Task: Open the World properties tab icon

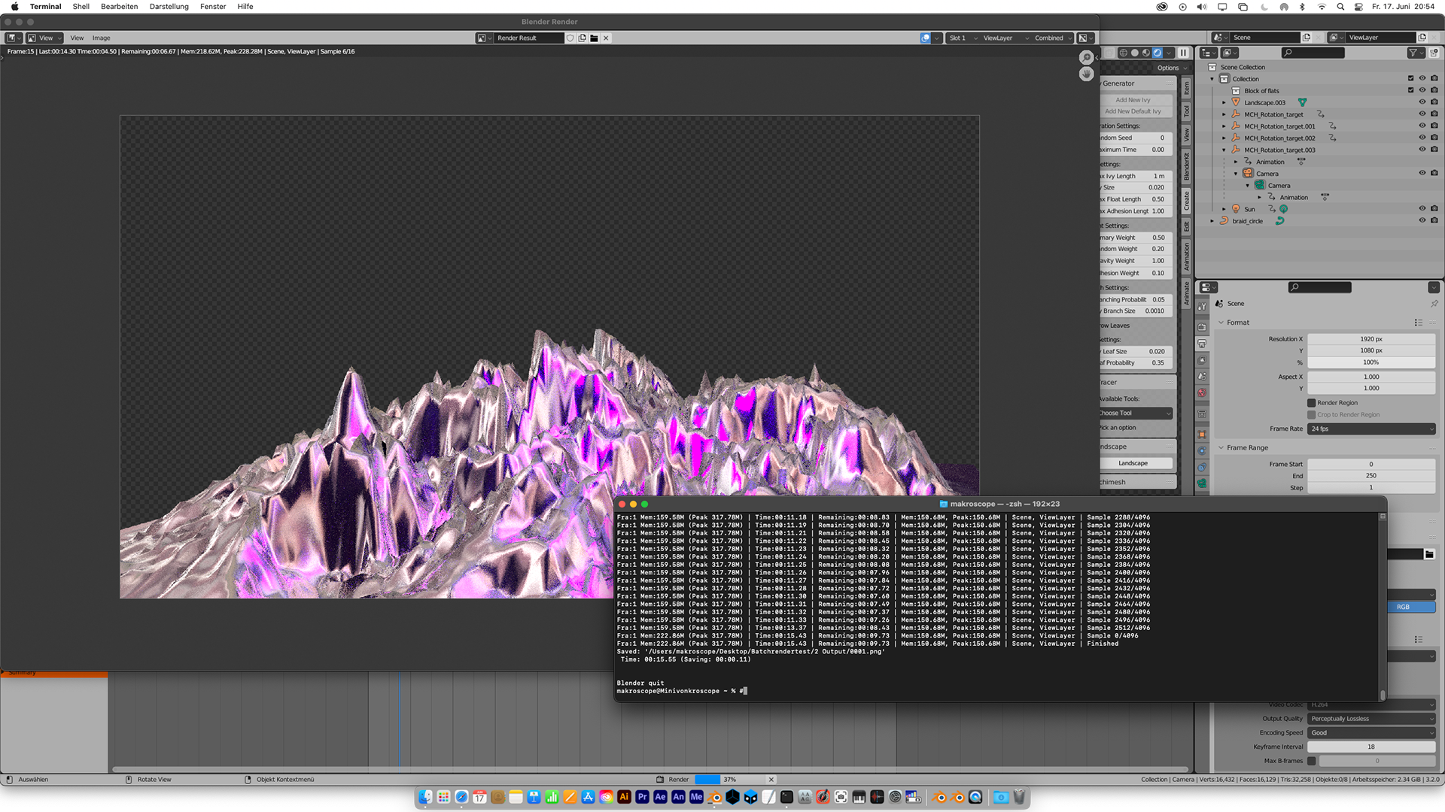Action: [1202, 393]
